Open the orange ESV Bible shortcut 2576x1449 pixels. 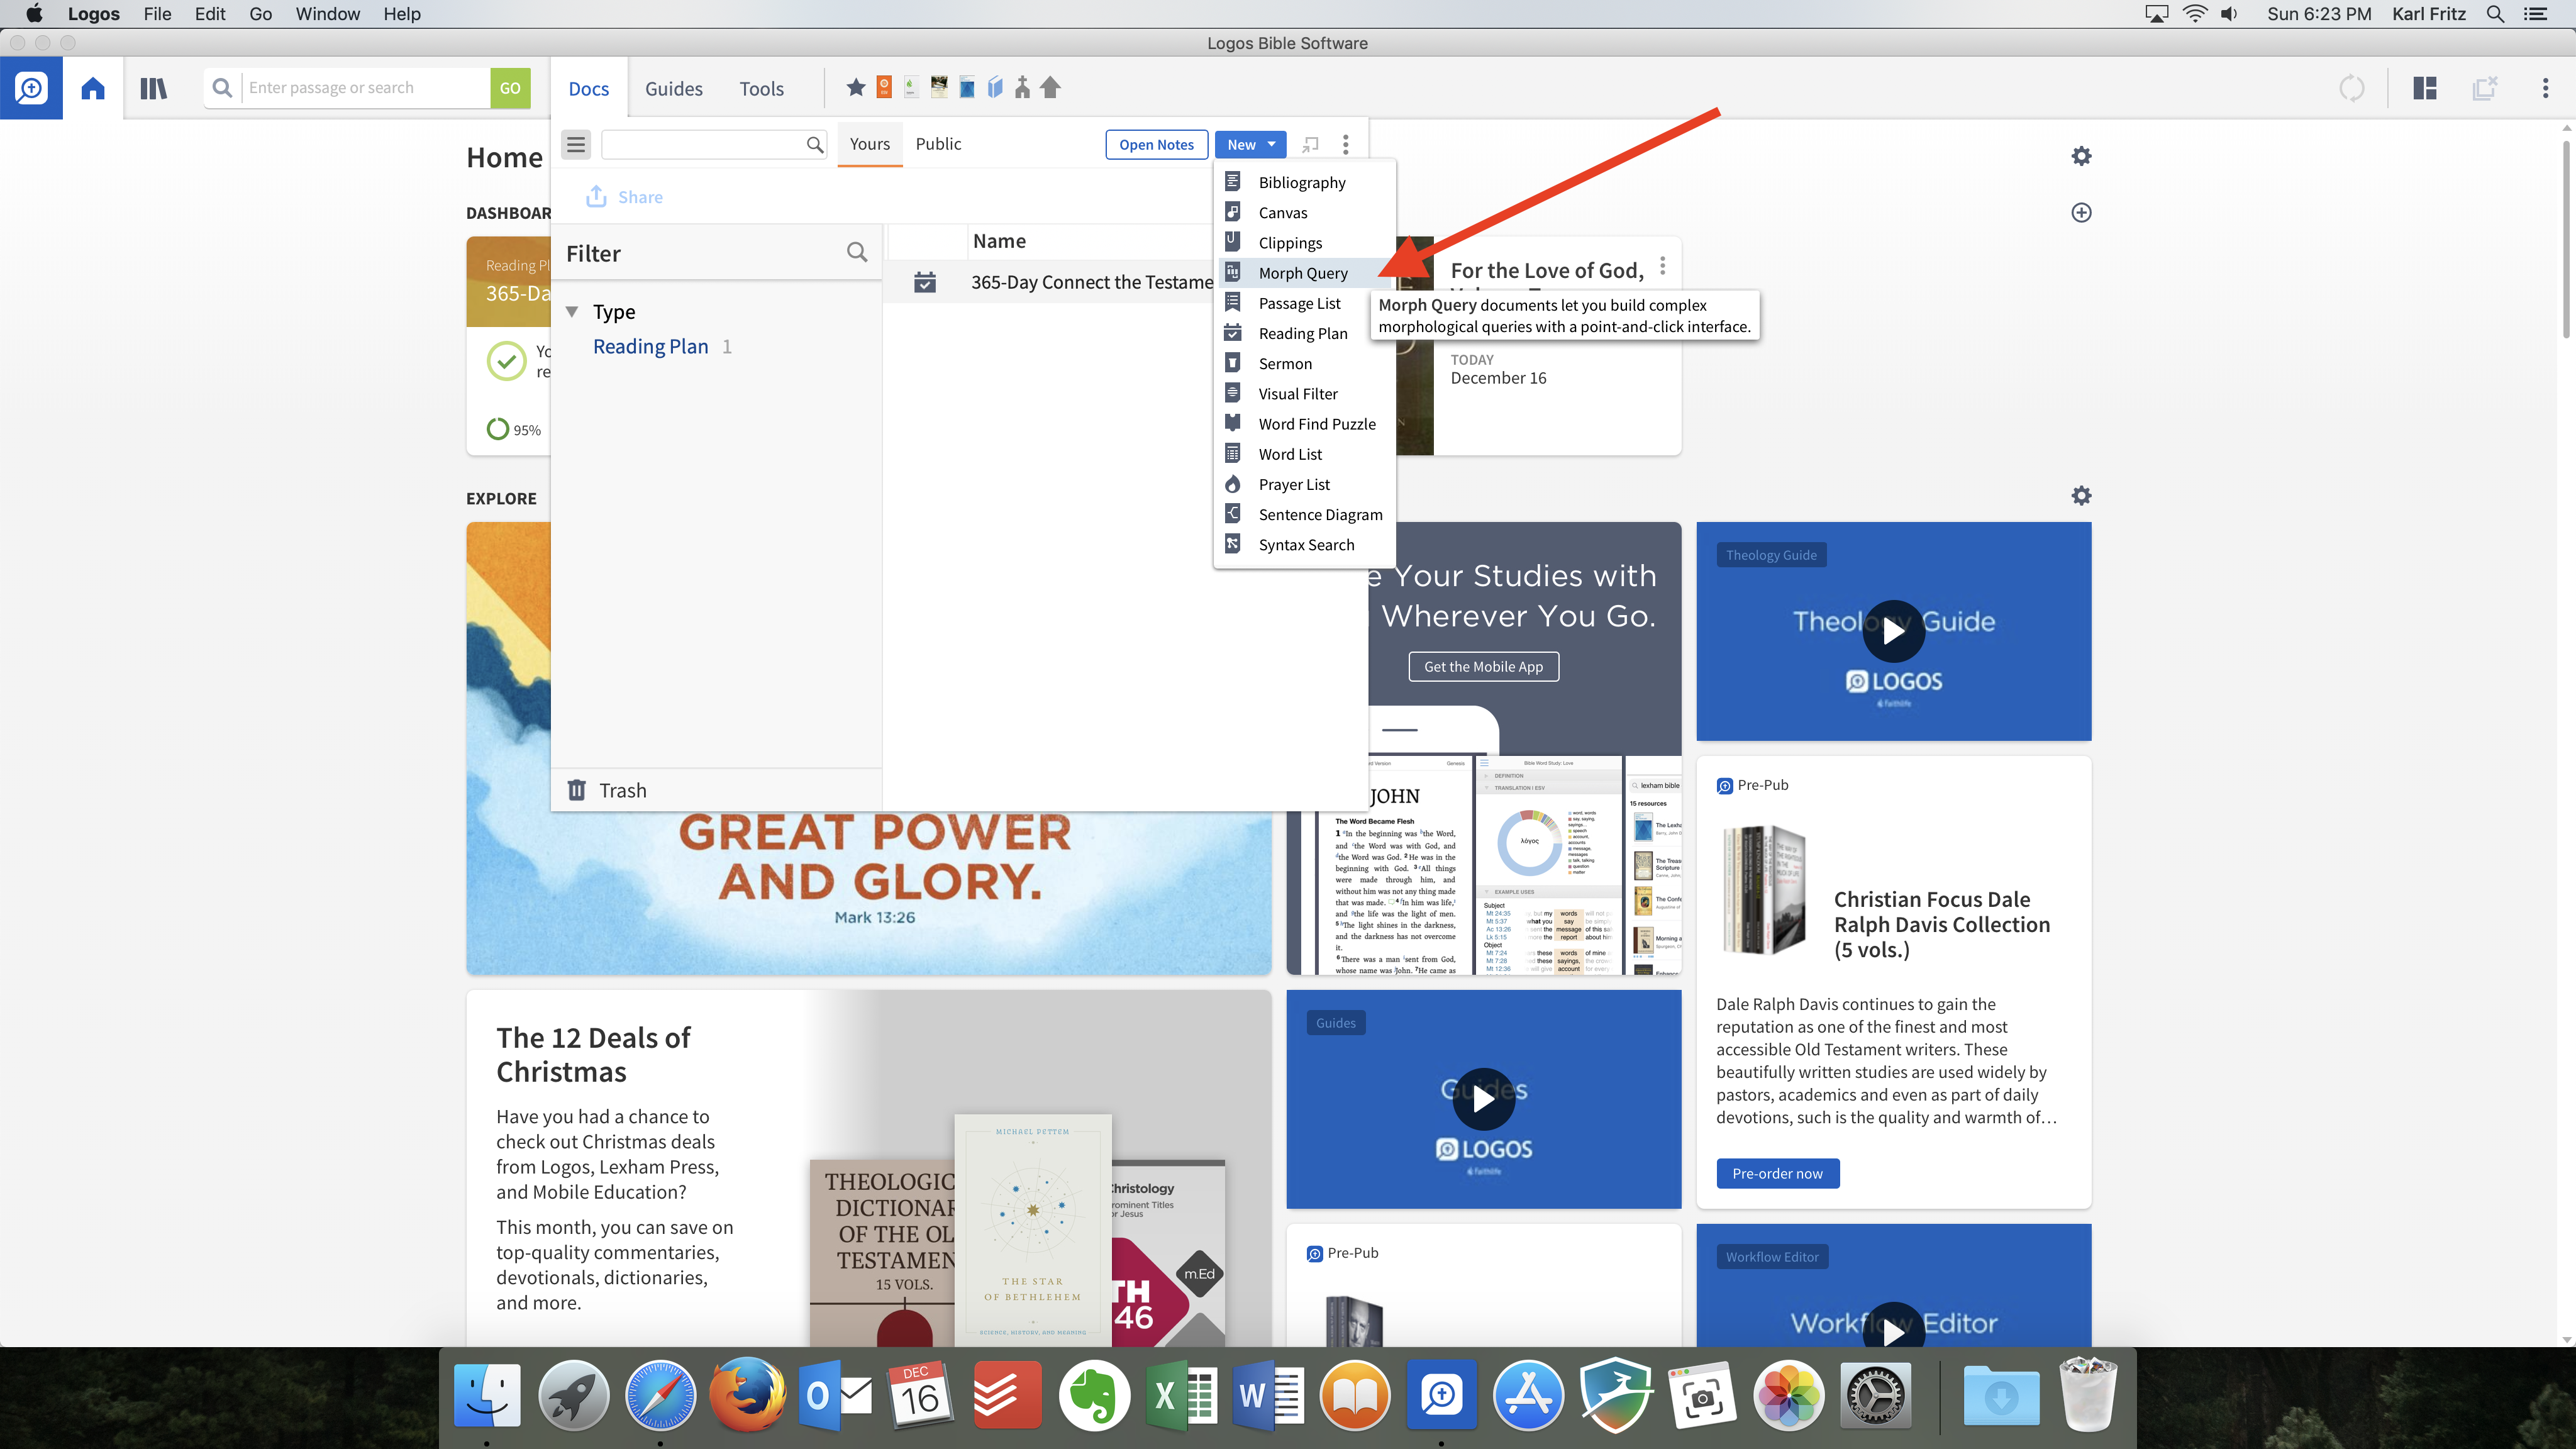[884, 88]
